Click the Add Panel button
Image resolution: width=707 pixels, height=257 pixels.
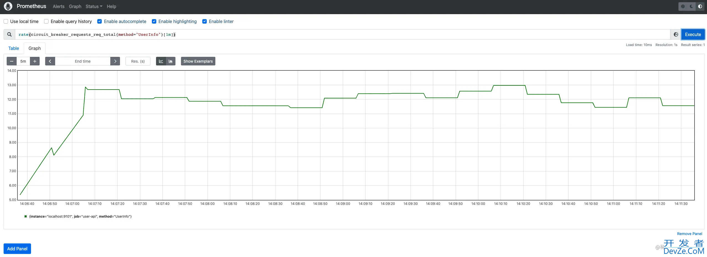pos(17,249)
